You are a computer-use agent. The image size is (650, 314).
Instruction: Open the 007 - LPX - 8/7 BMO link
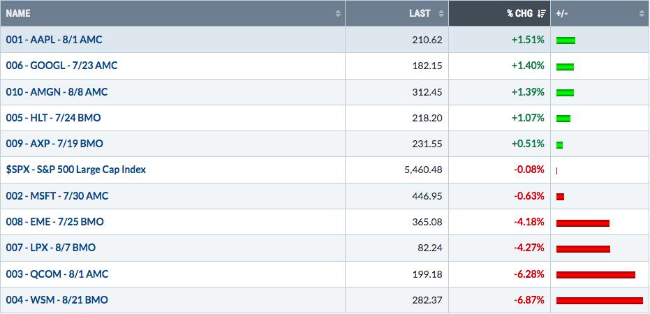click(x=50, y=248)
